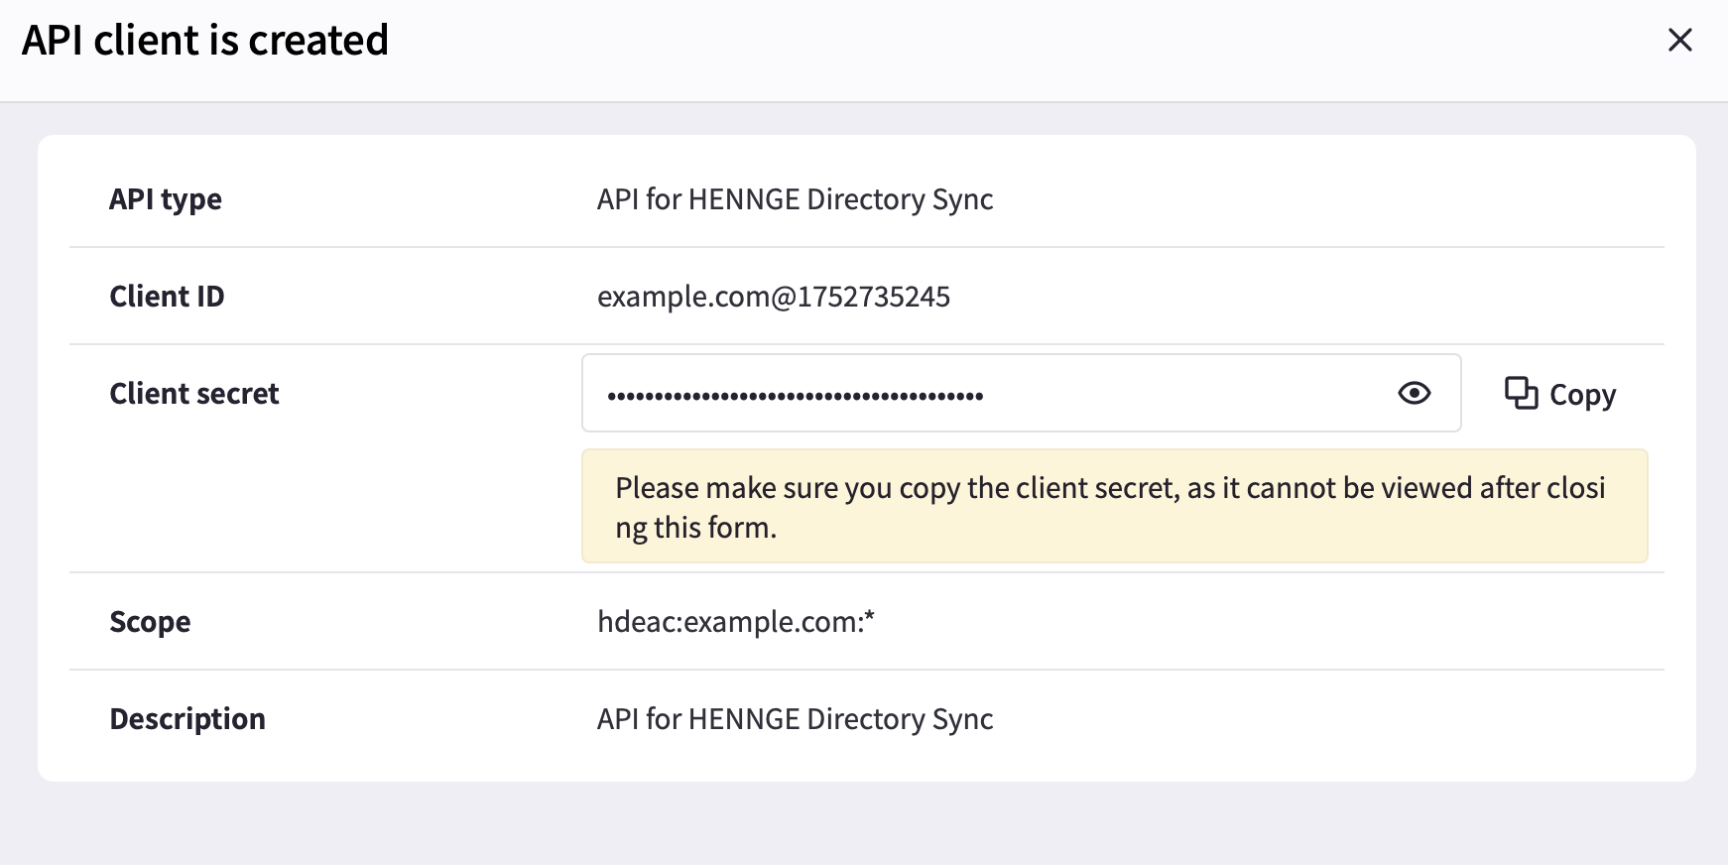Click the client secret warning notice
The image size is (1728, 865).
click(1114, 506)
